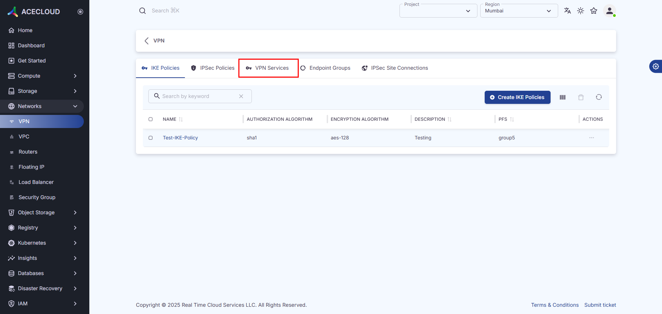Open the Region dropdown showing Mumbai
The height and width of the screenshot is (314, 662).
click(518, 11)
